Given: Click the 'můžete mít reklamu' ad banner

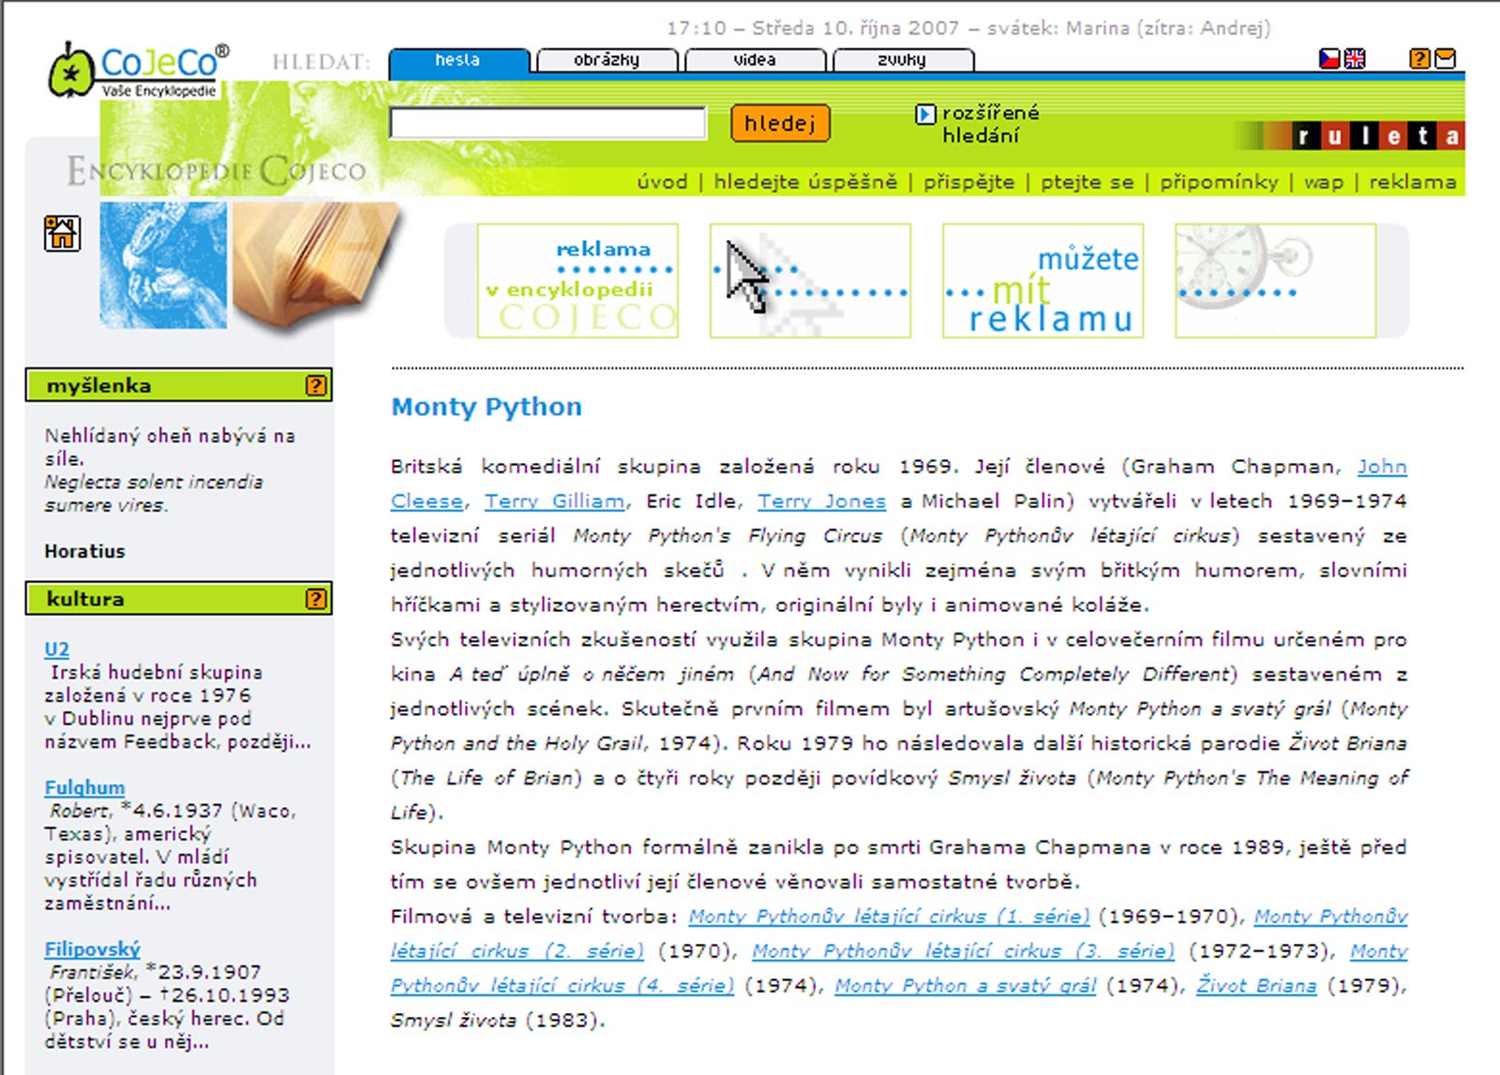Looking at the screenshot, I should pos(1042,281).
